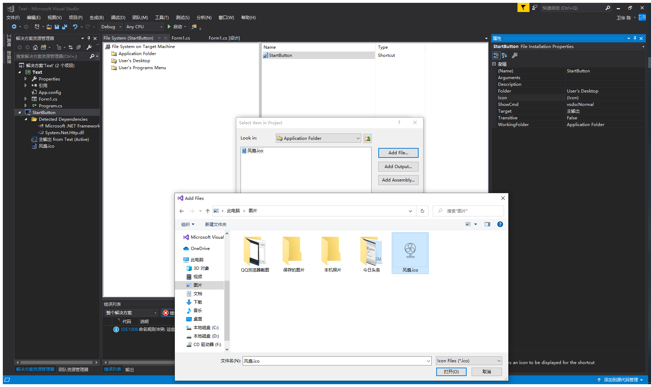
Task: Click Sync with Active Document icon
Action: point(71,47)
